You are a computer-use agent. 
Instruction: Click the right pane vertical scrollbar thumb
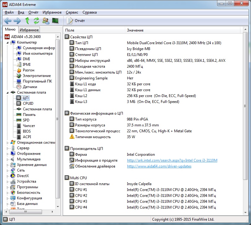pyautogui.click(x=245, y=106)
